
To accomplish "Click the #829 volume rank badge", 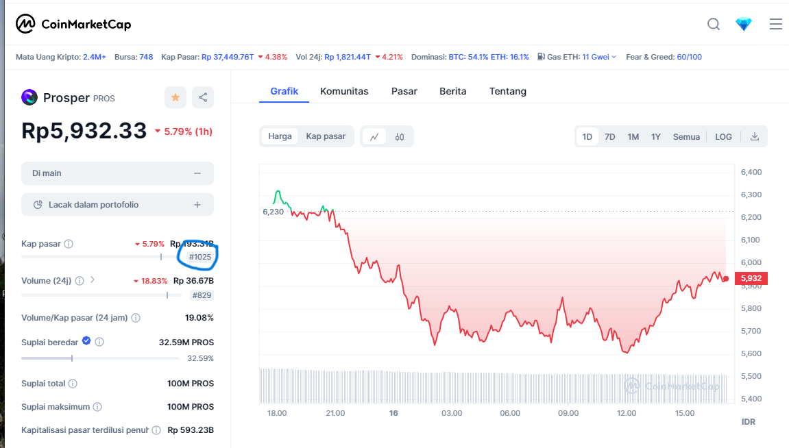I will point(202,295).
